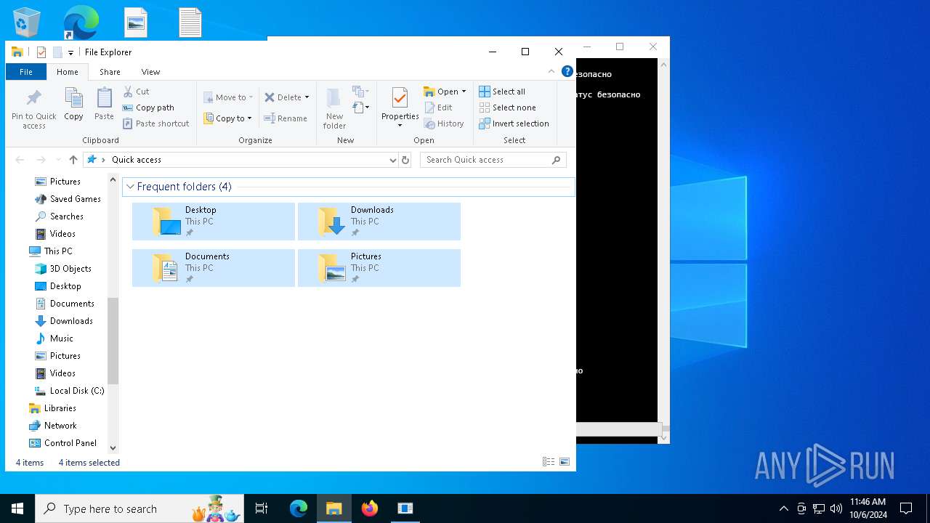Click Select none in ribbon
This screenshot has width=930, height=523.
(507, 108)
